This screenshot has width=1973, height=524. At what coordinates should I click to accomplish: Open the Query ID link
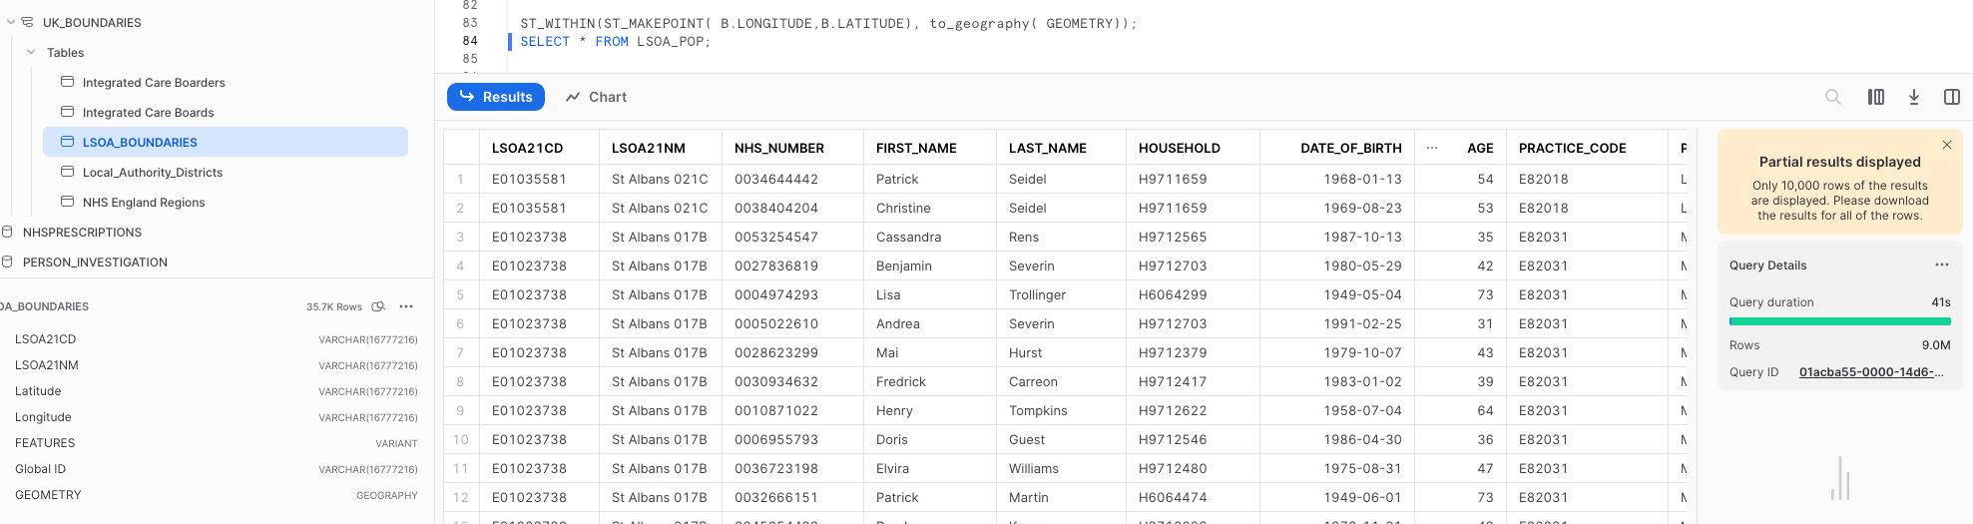pyautogui.click(x=1871, y=372)
